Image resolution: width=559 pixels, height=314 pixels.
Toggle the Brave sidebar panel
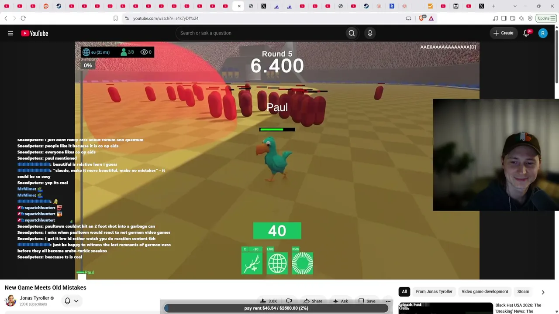point(504,18)
